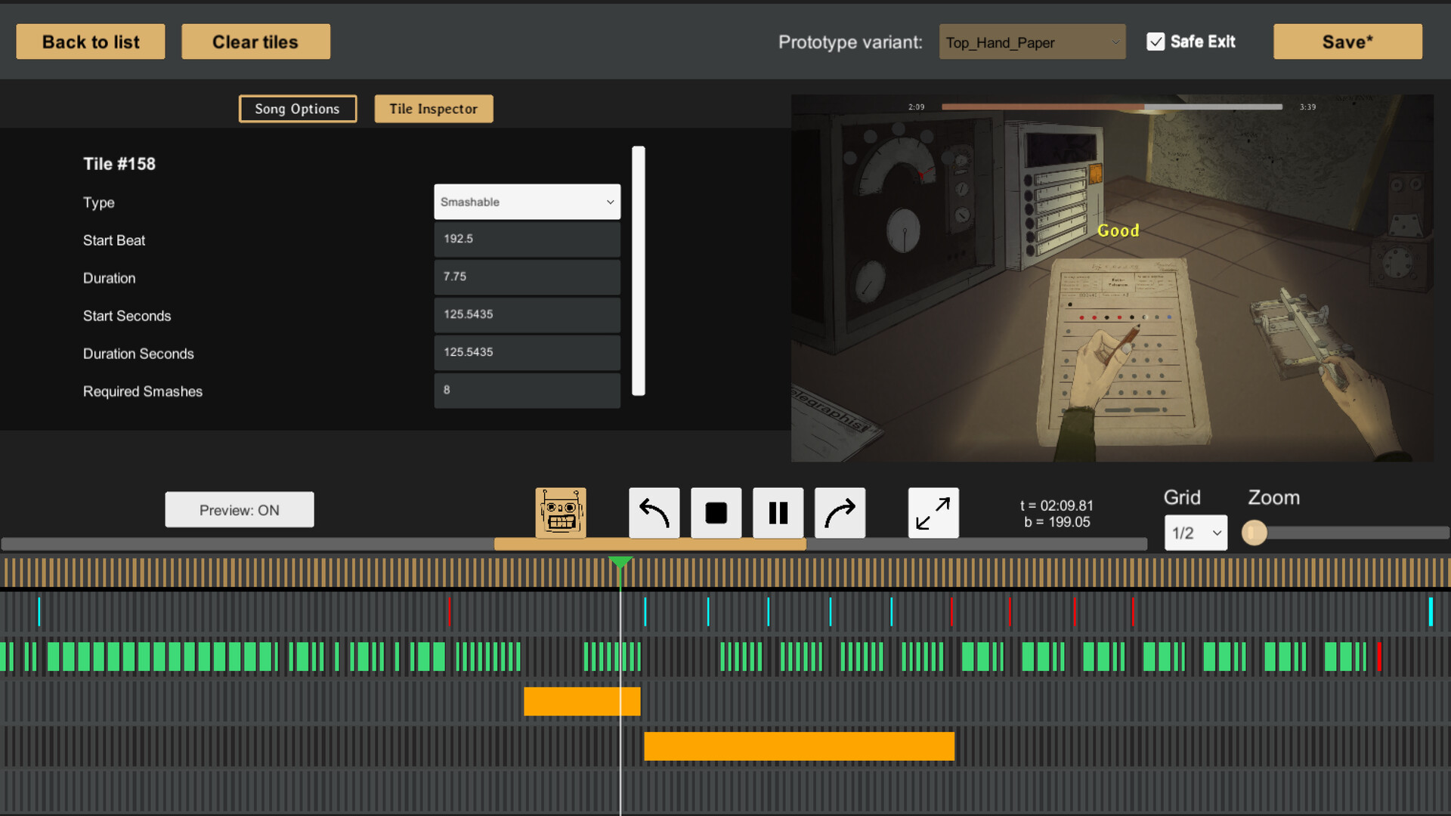
Task: Click the Clear tiles button
Action: (x=255, y=42)
